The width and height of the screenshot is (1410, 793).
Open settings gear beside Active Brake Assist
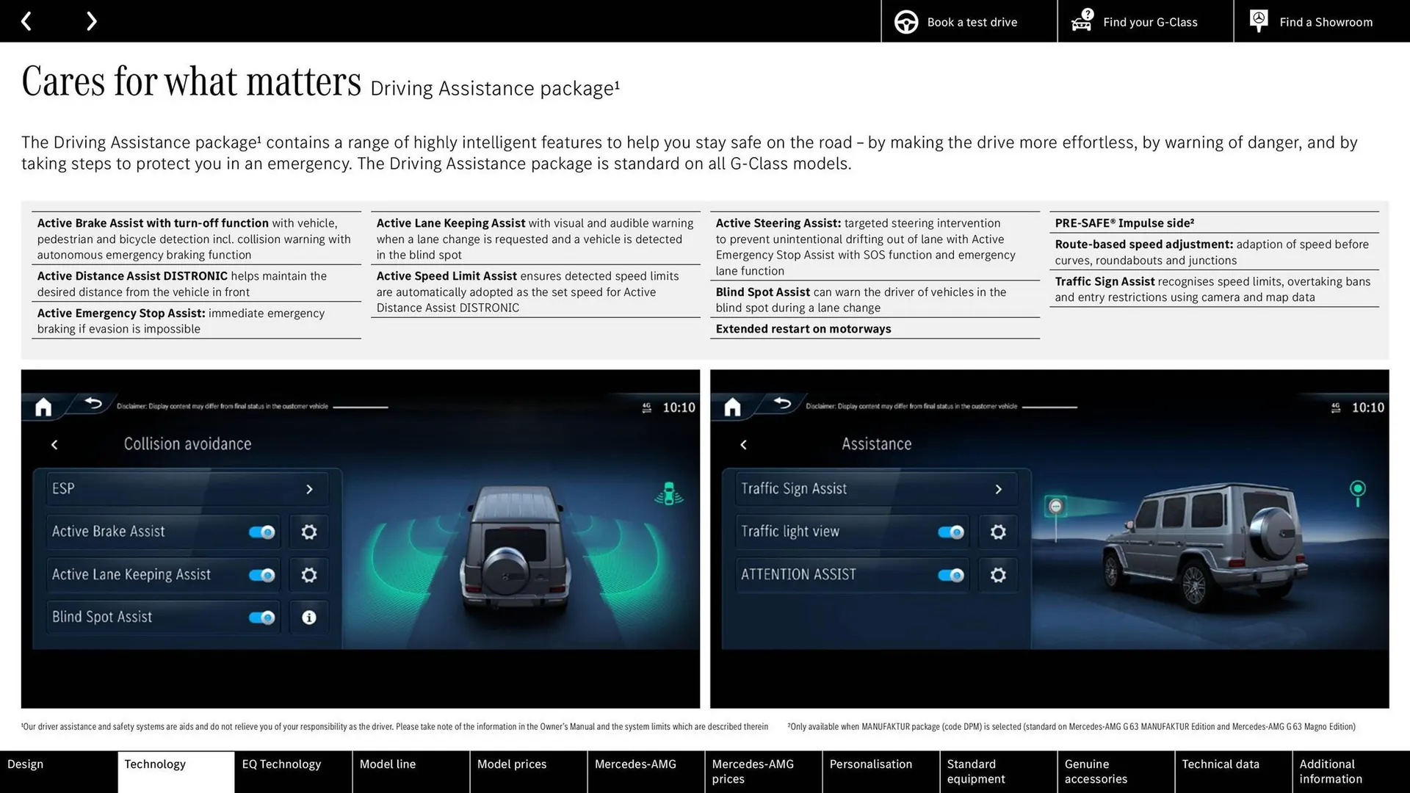[x=308, y=532]
